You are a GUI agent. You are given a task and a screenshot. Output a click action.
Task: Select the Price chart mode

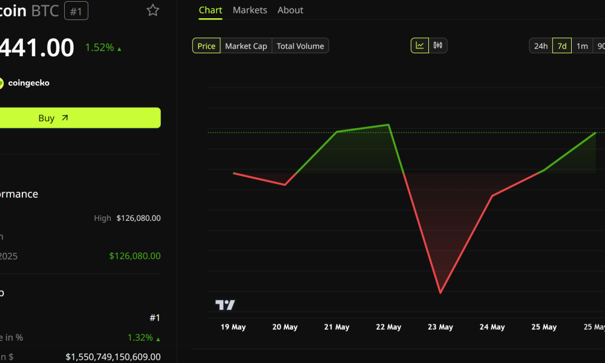[x=206, y=45]
